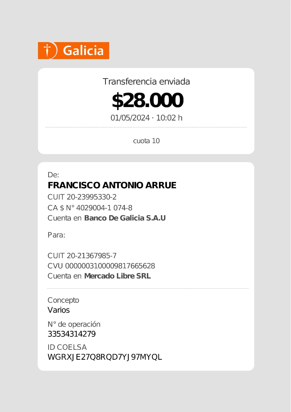Click sender CUIT 20-23995330-2
This screenshot has width=291, height=412.
[x=82, y=197]
